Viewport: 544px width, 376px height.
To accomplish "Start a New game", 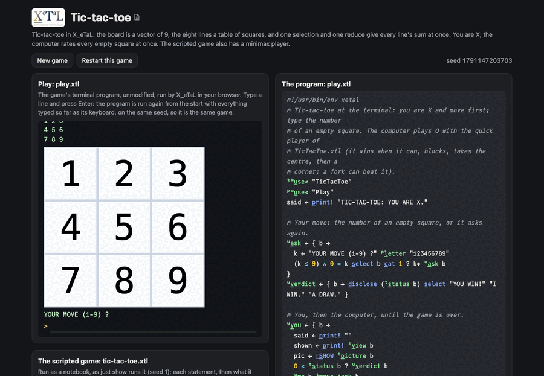I will pos(53,60).
